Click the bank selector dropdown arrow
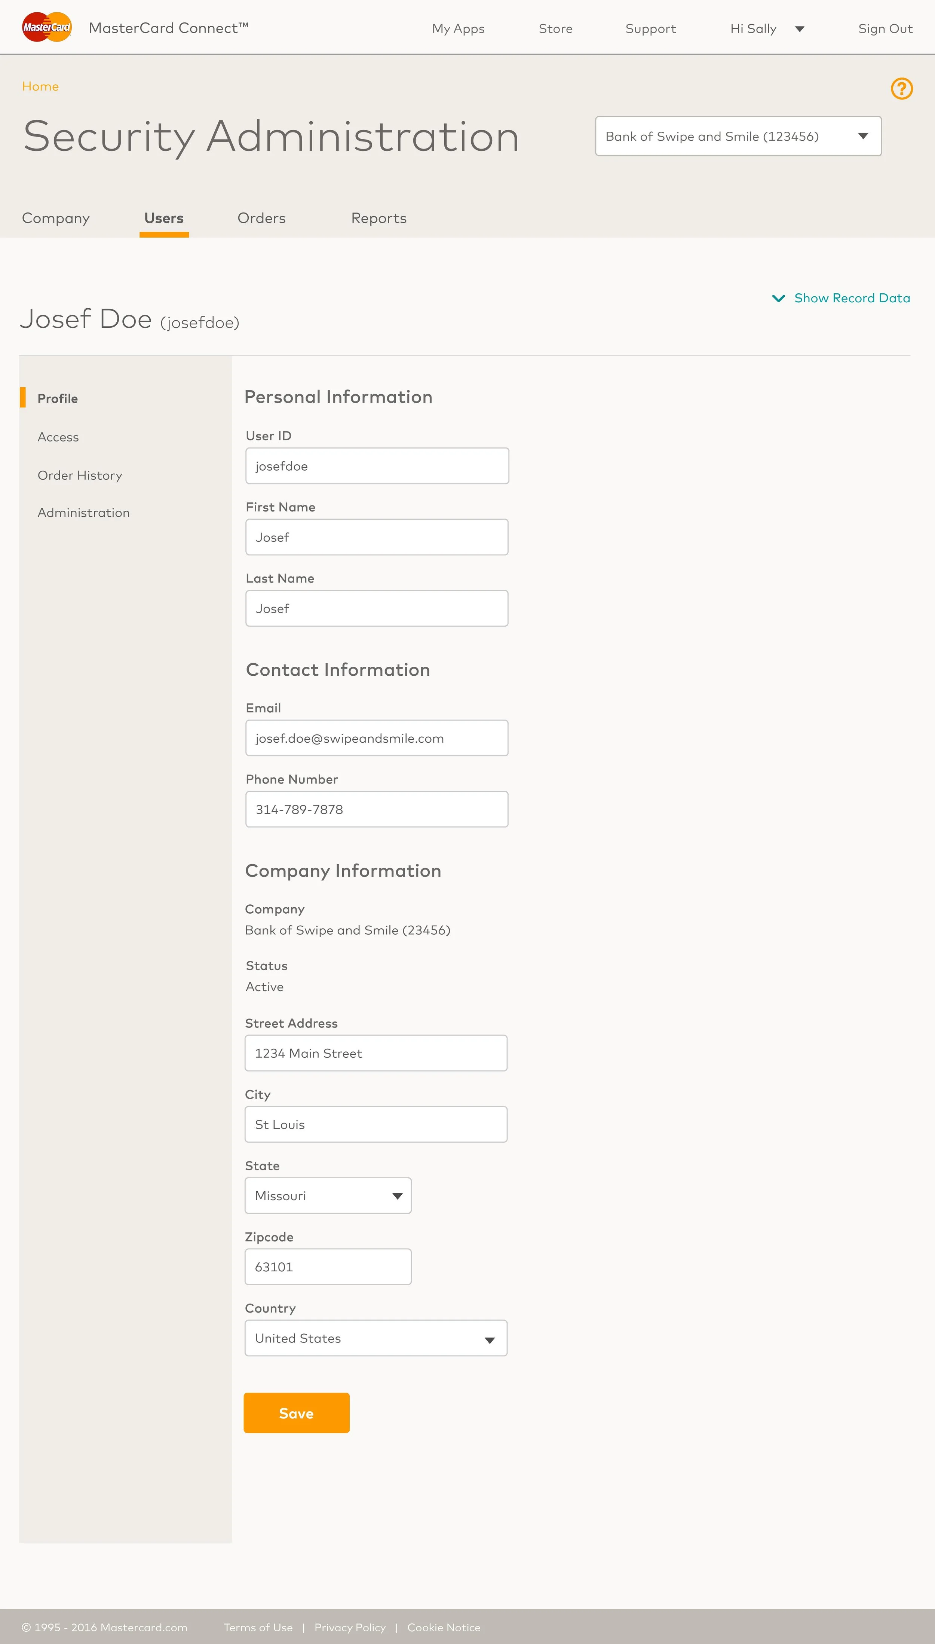 pyautogui.click(x=863, y=136)
